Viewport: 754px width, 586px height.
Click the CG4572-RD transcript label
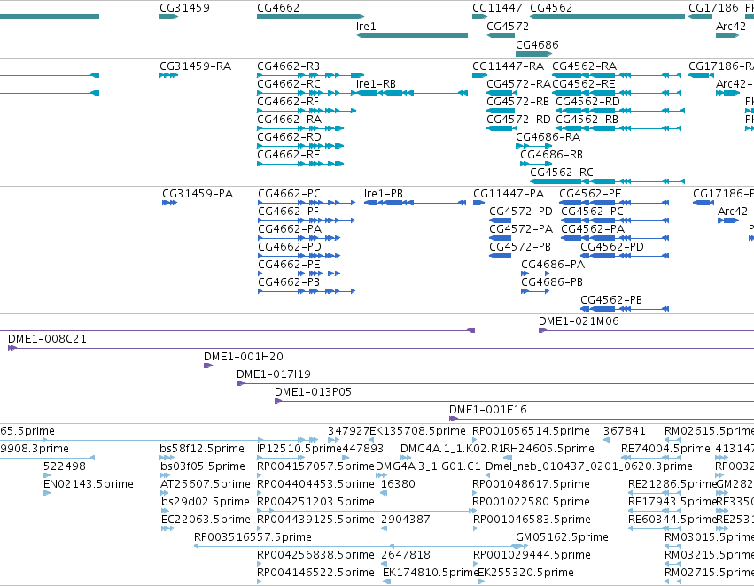pos(518,120)
